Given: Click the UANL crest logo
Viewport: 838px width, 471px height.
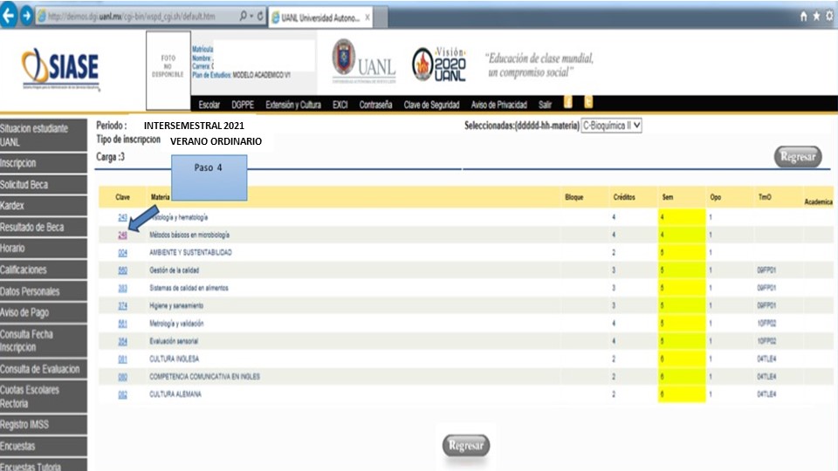Looking at the screenshot, I should [x=364, y=62].
